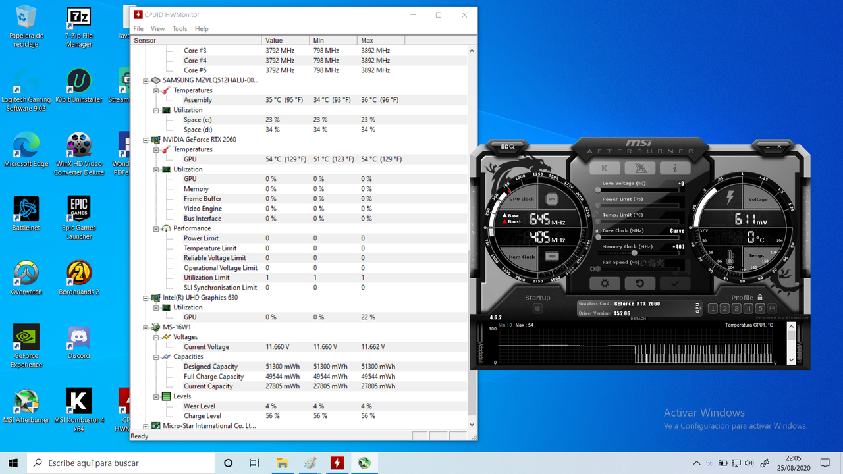Viewport: 843px width, 474px height.
Task: Select profile slot 5 in Afterburner
Action: pyautogui.click(x=760, y=309)
